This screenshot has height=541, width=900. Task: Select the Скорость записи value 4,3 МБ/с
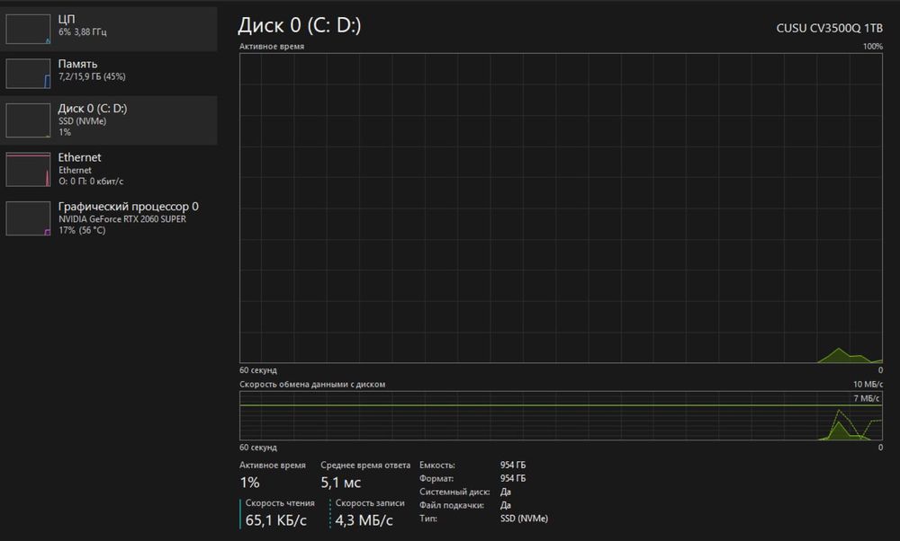coord(364,520)
